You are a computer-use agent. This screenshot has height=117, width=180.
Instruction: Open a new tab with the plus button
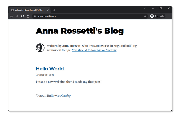click(x=54, y=10)
